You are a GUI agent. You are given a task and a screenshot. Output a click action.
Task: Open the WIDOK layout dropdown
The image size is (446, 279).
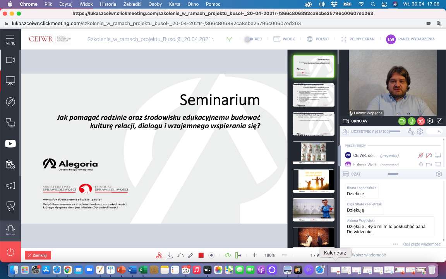click(284, 39)
